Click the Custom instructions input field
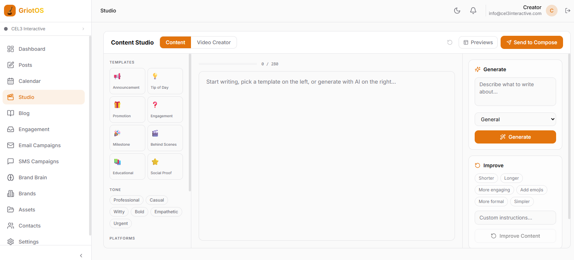 [x=515, y=218]
